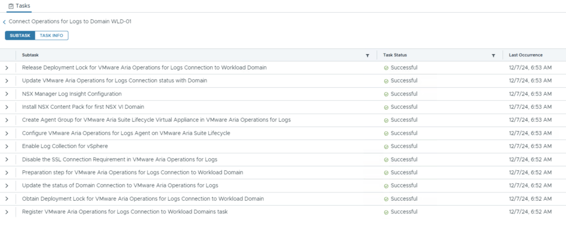Expand the Release Deployment Lock subtask row

[x=7, y=68]
